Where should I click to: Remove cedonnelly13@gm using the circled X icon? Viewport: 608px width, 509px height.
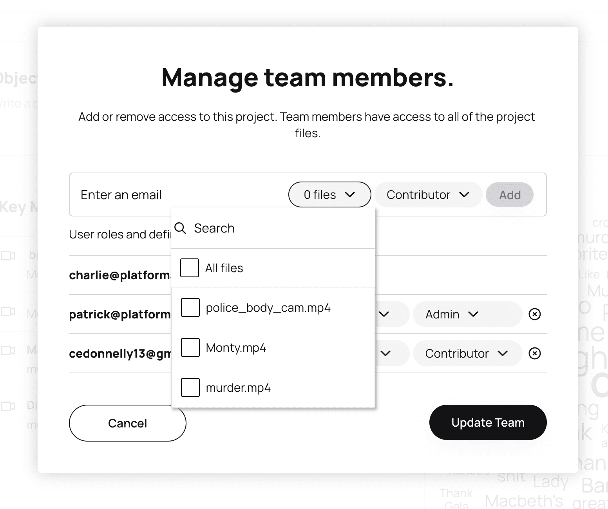tap(535, 353)
